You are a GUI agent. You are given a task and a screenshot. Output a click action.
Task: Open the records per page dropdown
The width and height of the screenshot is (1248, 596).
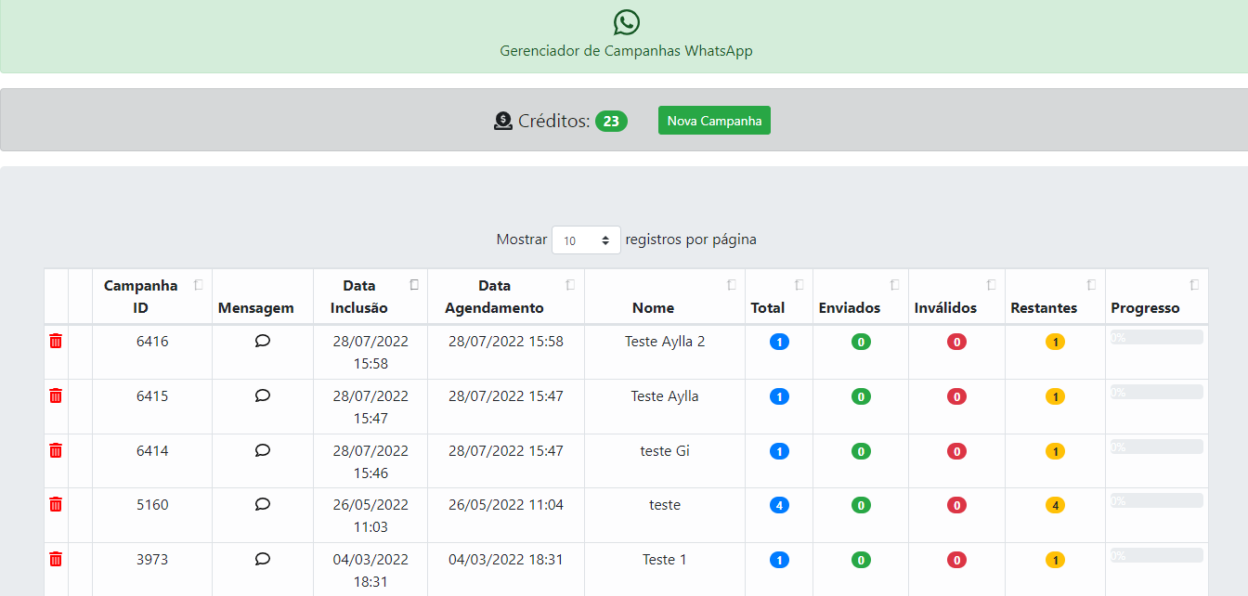tap(586, 240)
